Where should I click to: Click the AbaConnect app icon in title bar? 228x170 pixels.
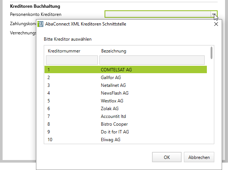point(40,24)
